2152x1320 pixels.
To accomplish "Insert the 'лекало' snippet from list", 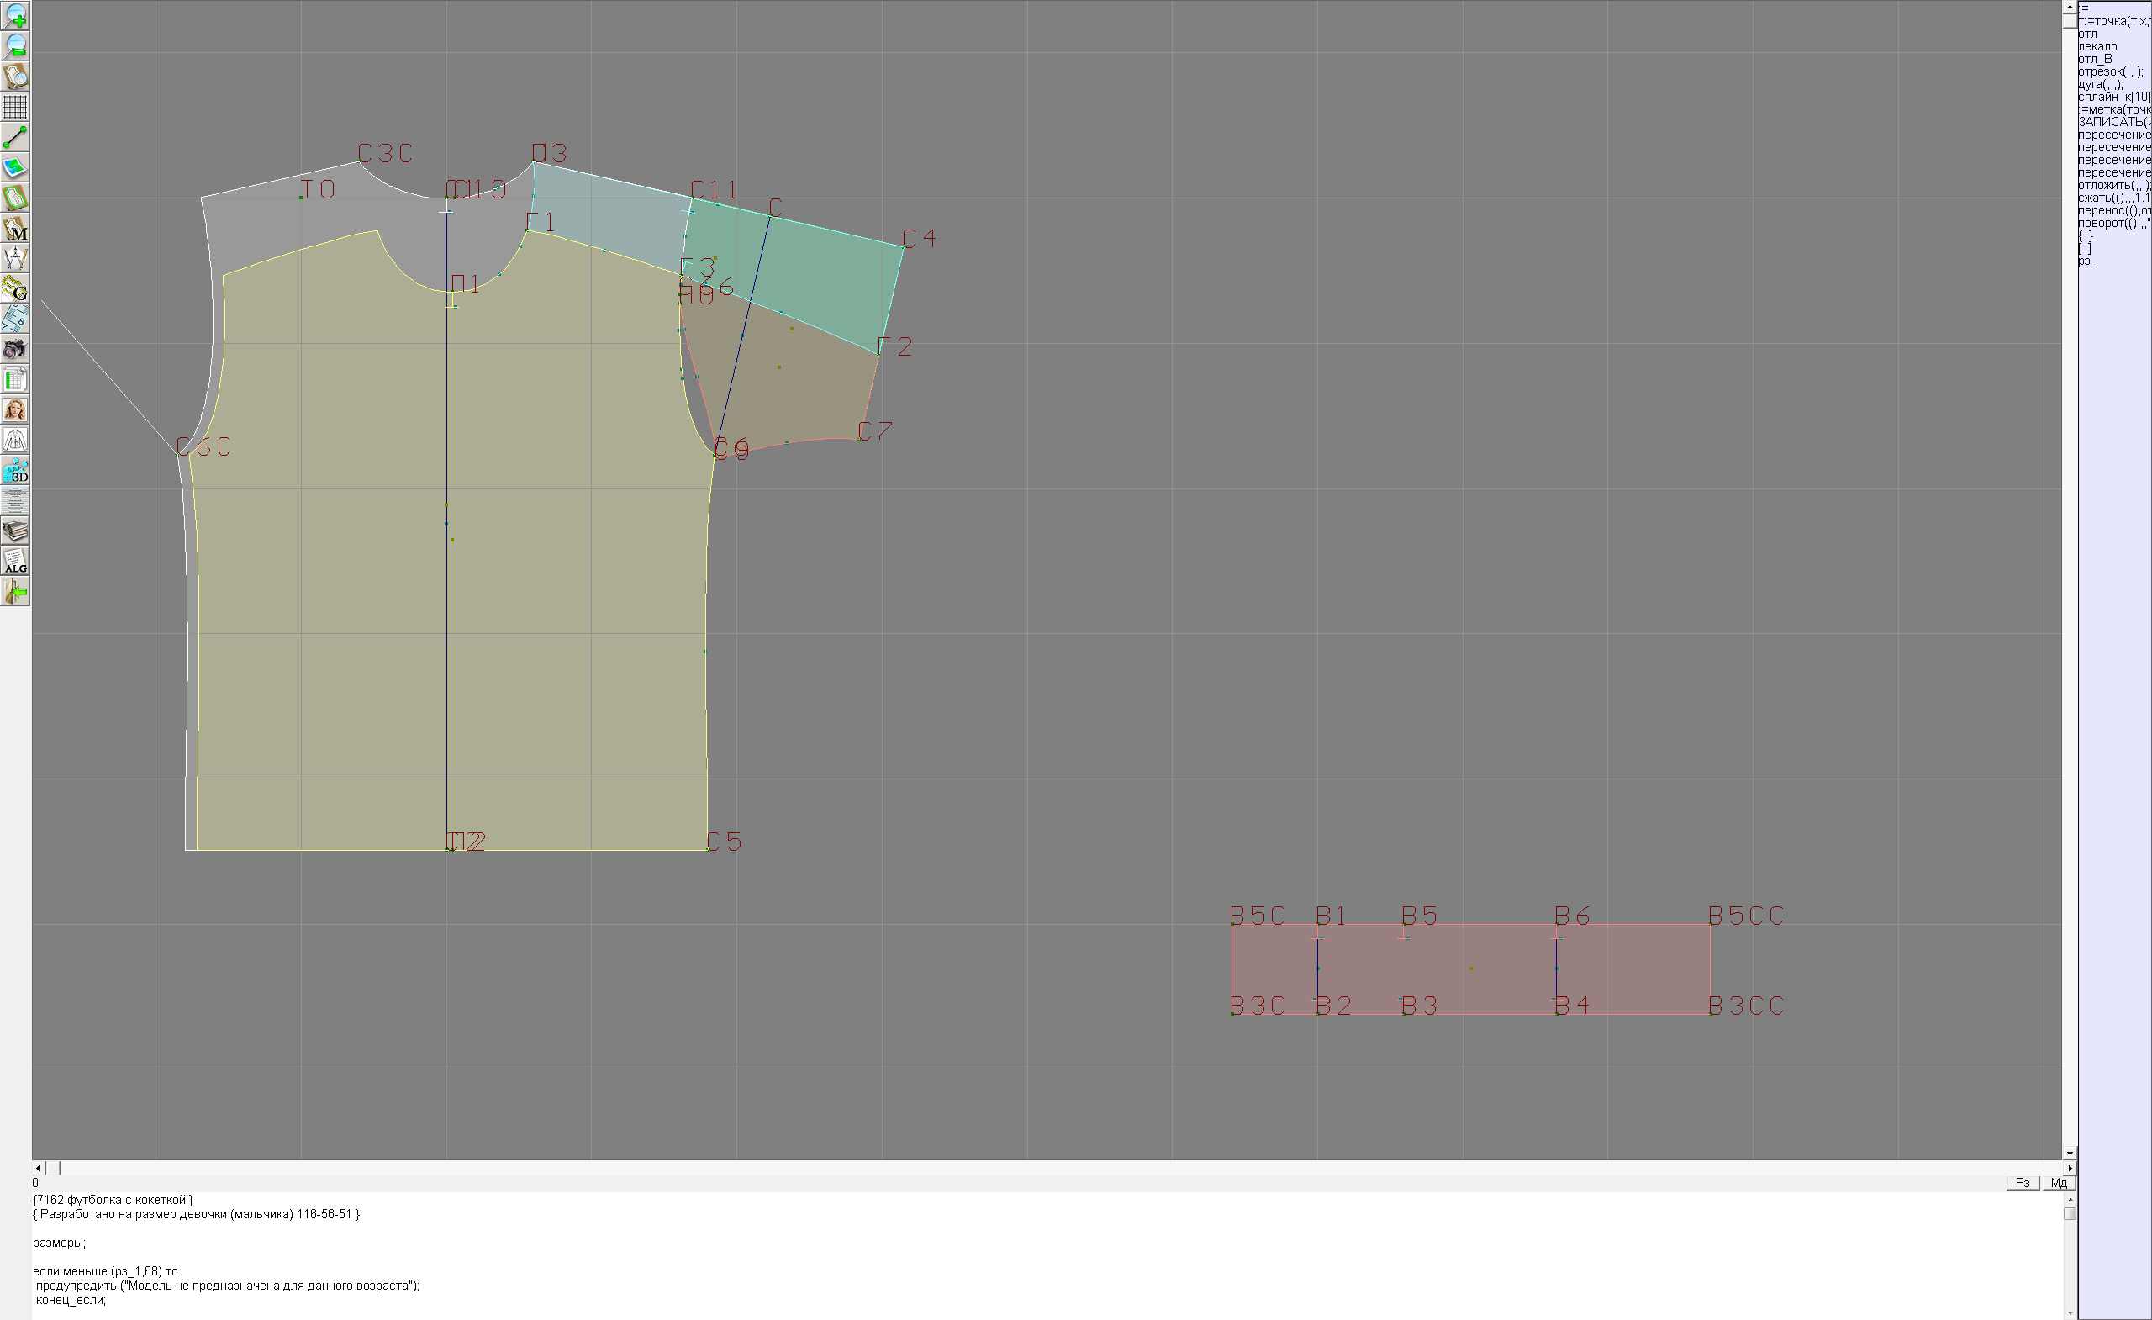I will [2097, 46].
